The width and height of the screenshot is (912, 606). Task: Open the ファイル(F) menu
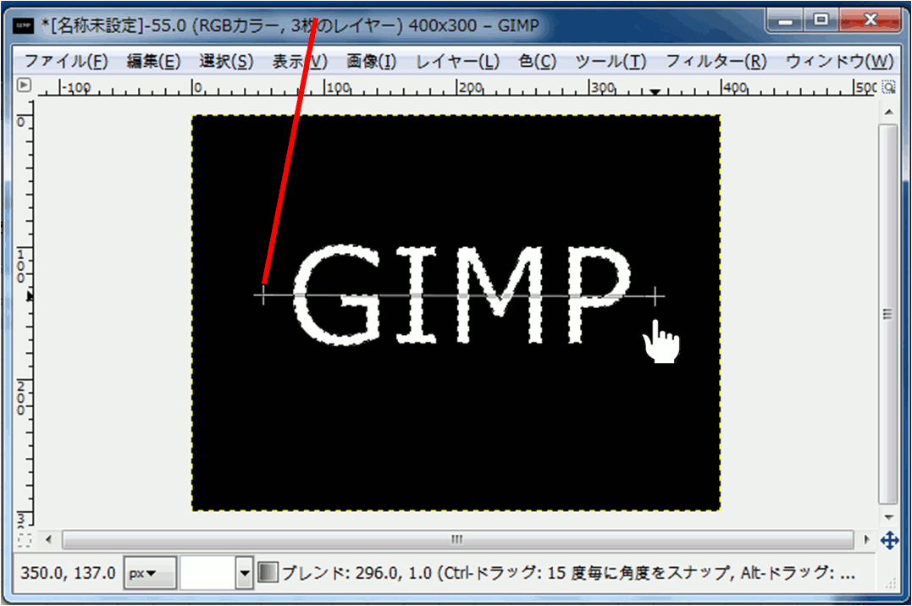(x=66, y=61)
